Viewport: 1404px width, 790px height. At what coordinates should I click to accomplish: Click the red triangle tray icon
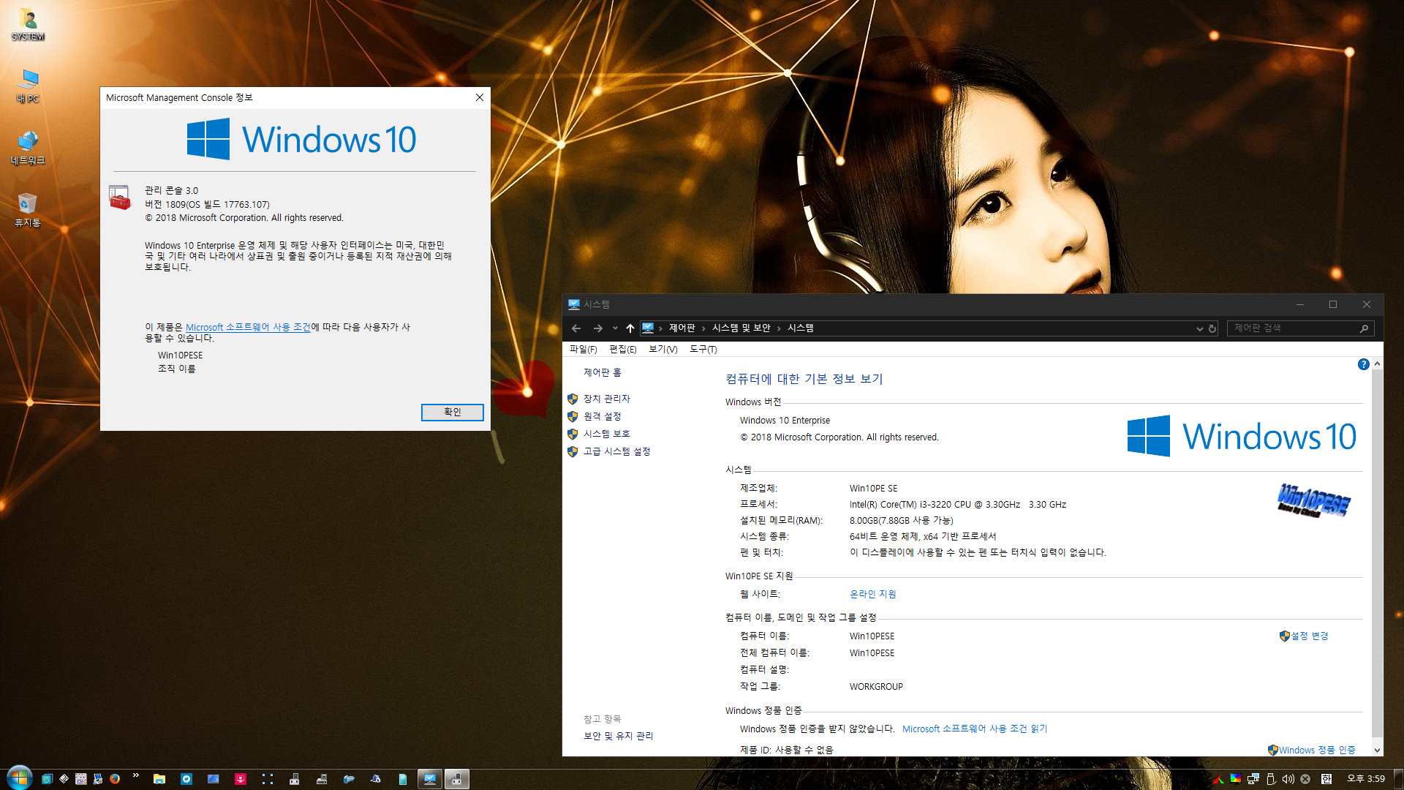pos(1218,780)
